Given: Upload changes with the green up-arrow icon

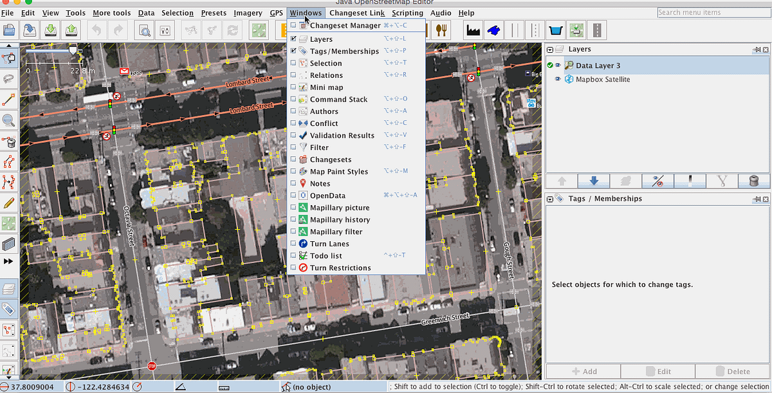Looking at the screenshot, I should coord(71,30).
